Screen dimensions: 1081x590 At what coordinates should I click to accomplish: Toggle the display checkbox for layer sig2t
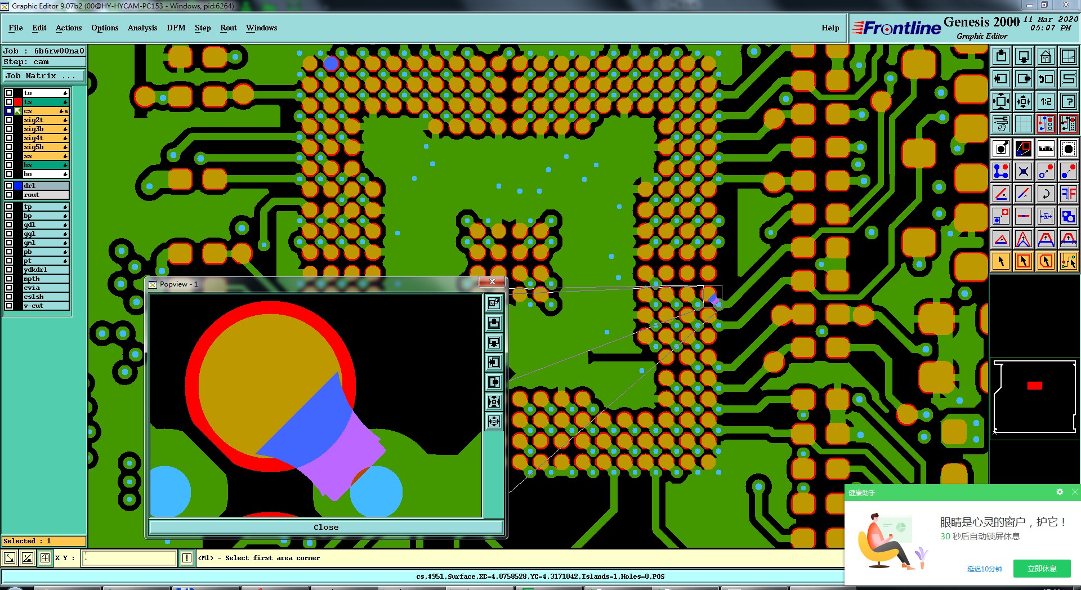[9, 120]
